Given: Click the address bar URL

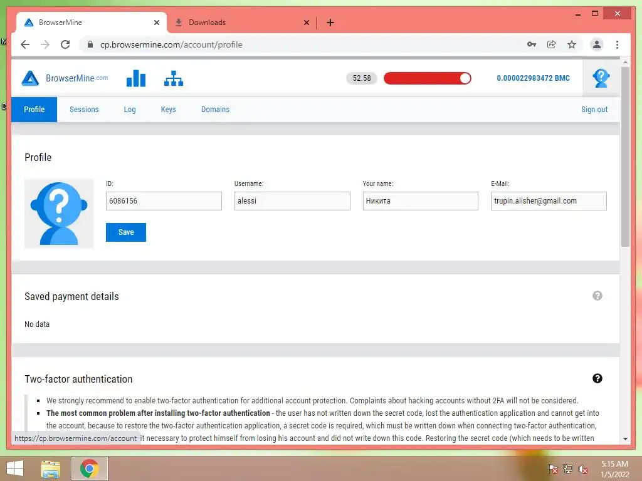Looking at the screenshot, I should point(171,44).
